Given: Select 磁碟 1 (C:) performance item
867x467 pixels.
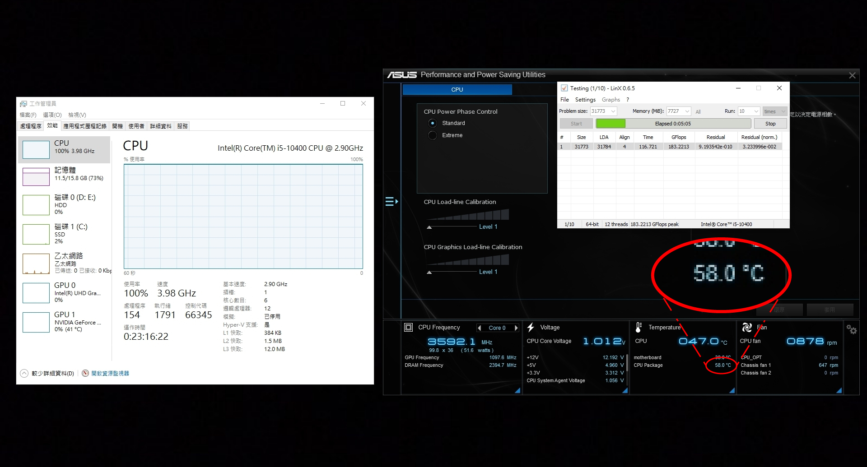Looking at the screenshot, I should click(x=64, y=234).
